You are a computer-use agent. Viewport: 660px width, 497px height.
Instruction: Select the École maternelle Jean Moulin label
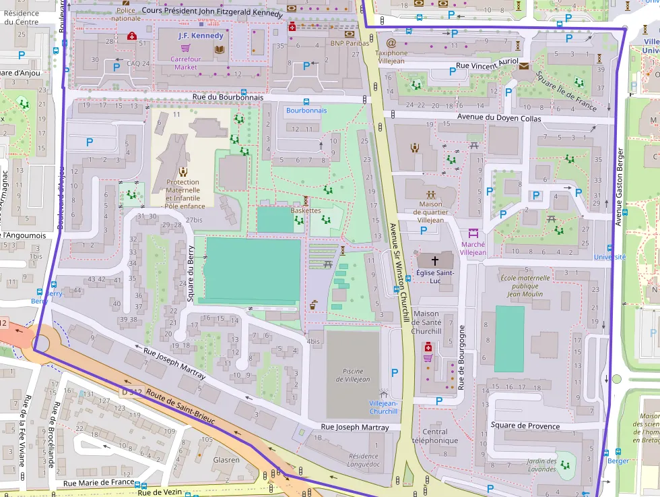point(525,285)
